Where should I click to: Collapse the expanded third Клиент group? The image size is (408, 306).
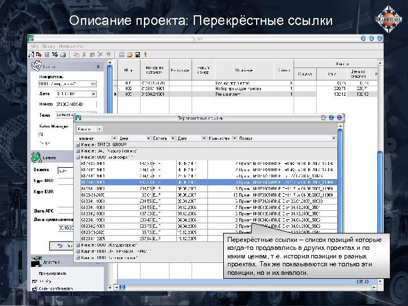pyautogui.click(x=78, y=158)
